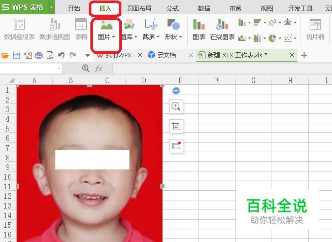
Task: Click the scatter chart type icon
Action: (288, 38)
